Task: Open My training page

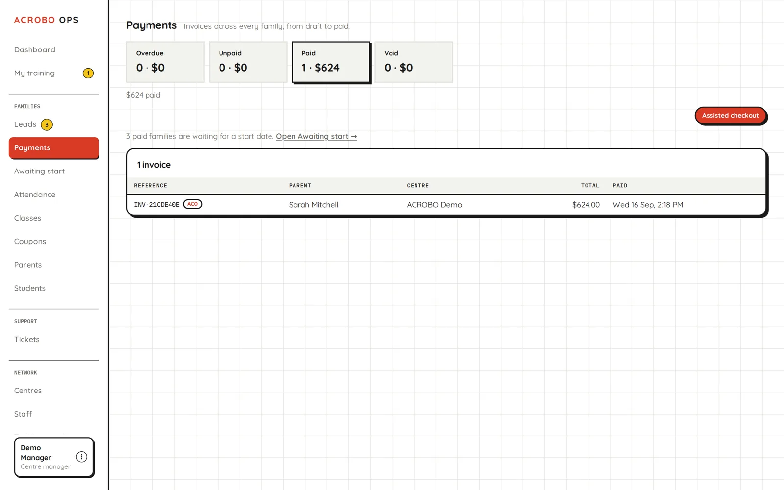Action: pyautogui.click(x=34, y=73)
